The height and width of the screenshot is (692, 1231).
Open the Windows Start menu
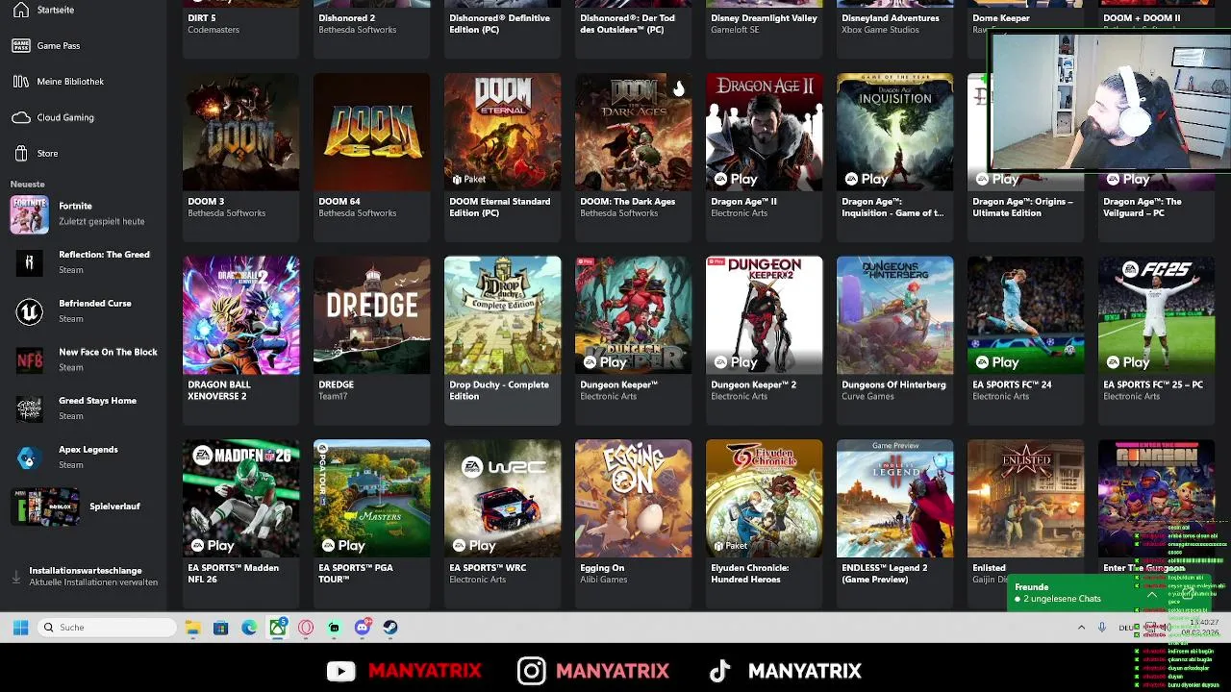(x=20, y=628)
